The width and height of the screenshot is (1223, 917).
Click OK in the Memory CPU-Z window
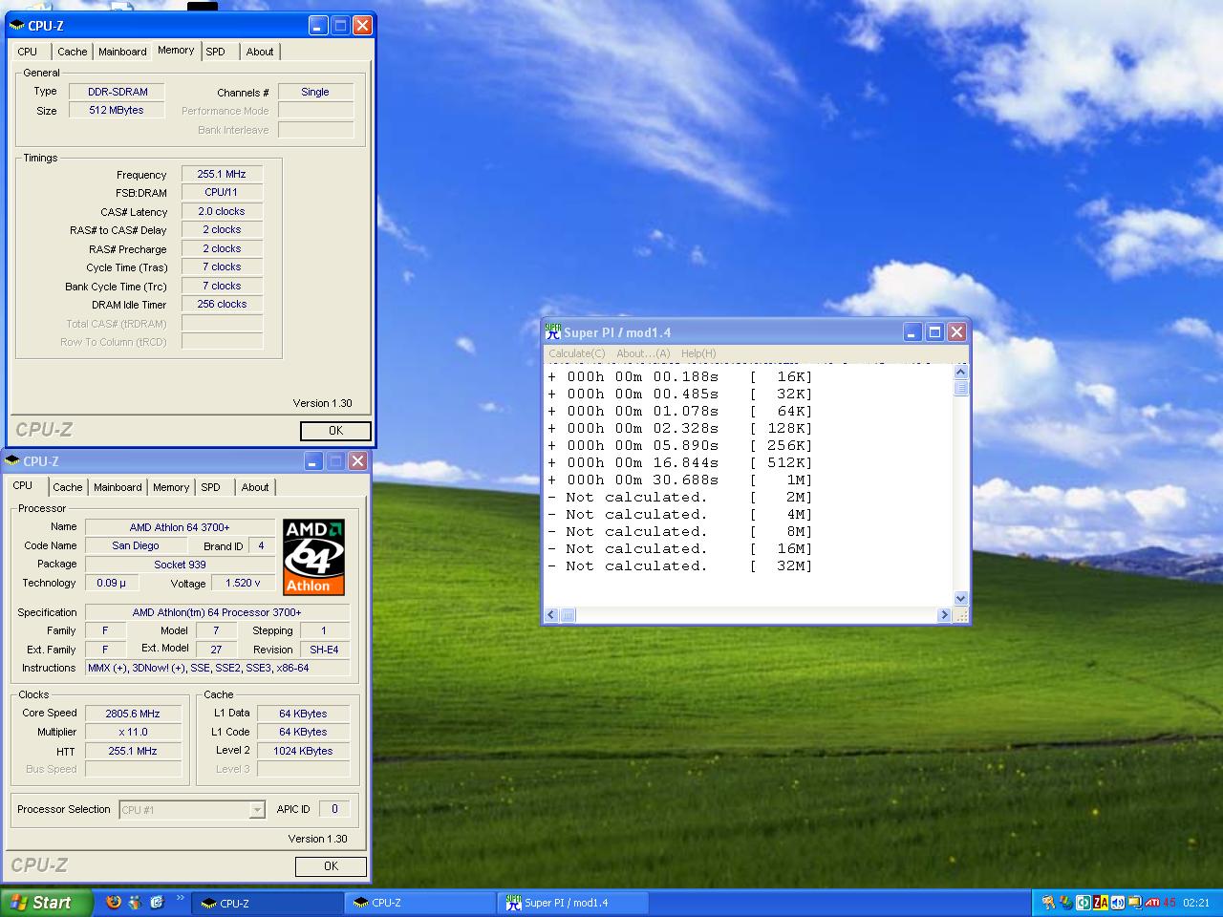pos(335,431)
